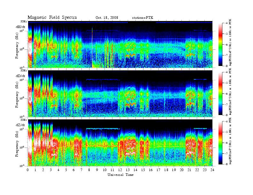Click the "Universal Time" axis label

point(120,175)
